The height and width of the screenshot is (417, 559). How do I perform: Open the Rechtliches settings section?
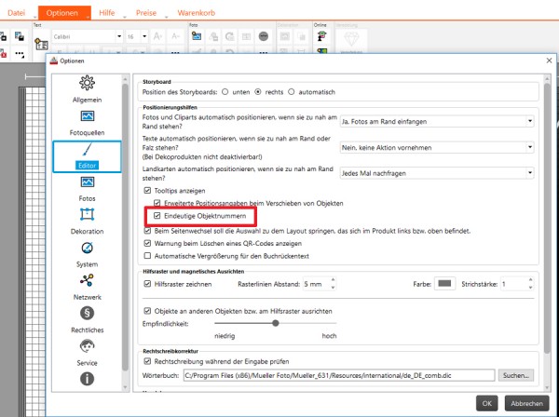pos(87,317)
